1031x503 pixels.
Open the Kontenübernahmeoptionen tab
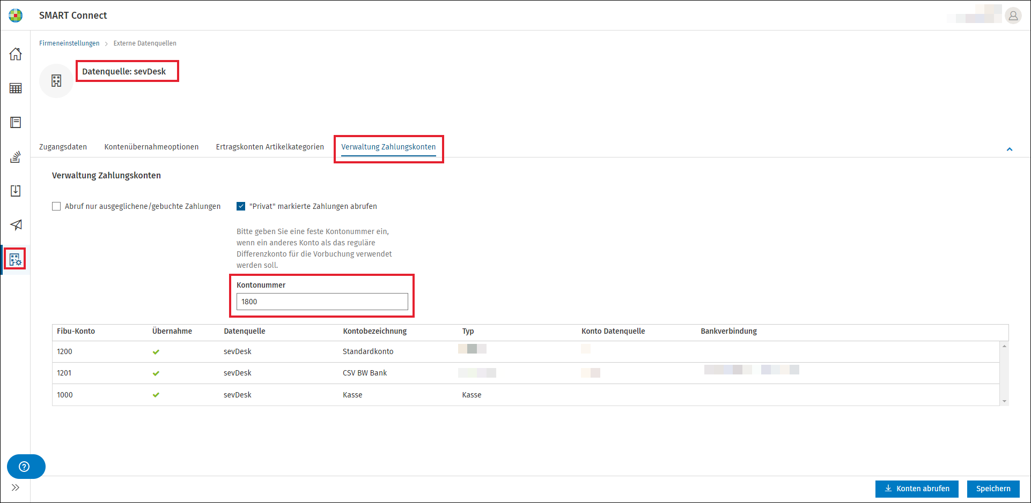pos(151,147)
